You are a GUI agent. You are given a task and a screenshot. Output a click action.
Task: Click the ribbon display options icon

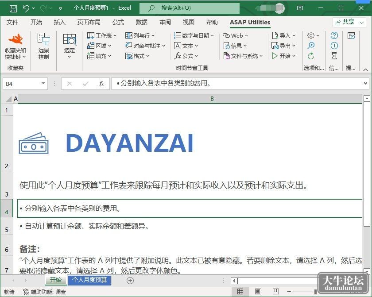[300, 8]
